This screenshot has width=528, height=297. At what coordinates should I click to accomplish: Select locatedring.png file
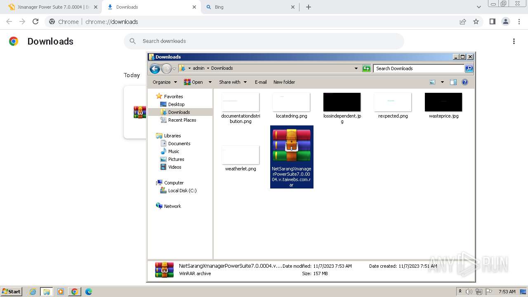tap(291, 106)
